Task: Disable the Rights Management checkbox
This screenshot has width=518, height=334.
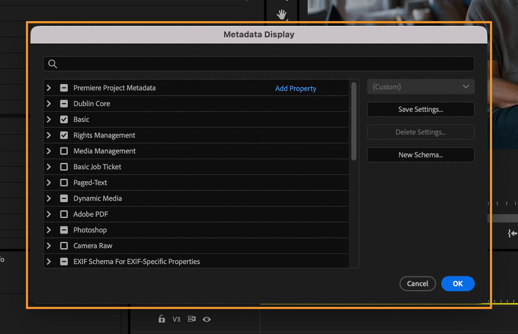Action: pyautogui.click(x=64, y=135)
